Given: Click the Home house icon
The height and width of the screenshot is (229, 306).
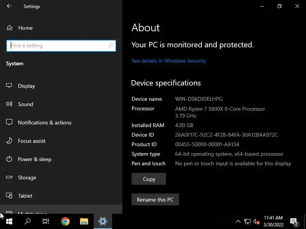Looking at the screenshot, I should pos(9,28).
